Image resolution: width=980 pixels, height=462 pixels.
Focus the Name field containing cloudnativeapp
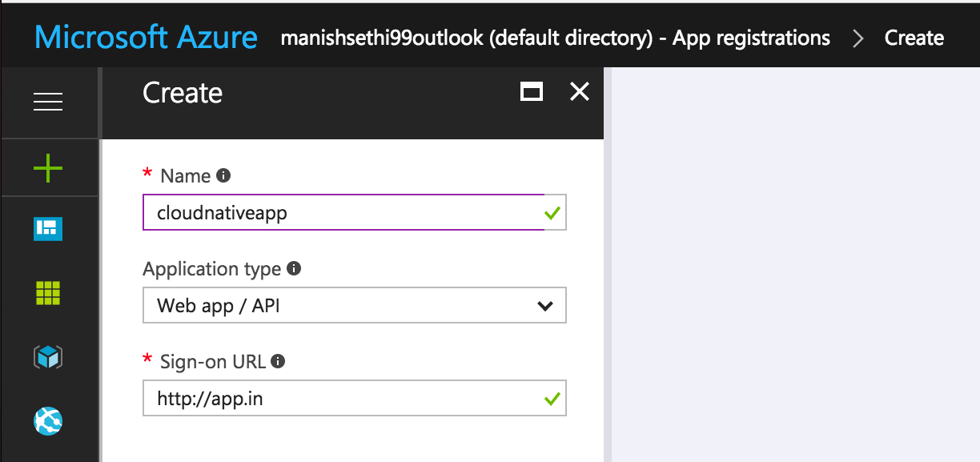(344, 213)
